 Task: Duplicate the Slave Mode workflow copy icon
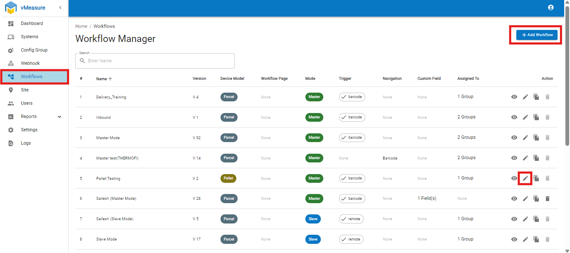pos(537,239)
